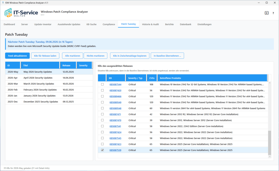Screen dimensions: 279x171
Task: Open the Server tab
Action: [x=25, y=24]
